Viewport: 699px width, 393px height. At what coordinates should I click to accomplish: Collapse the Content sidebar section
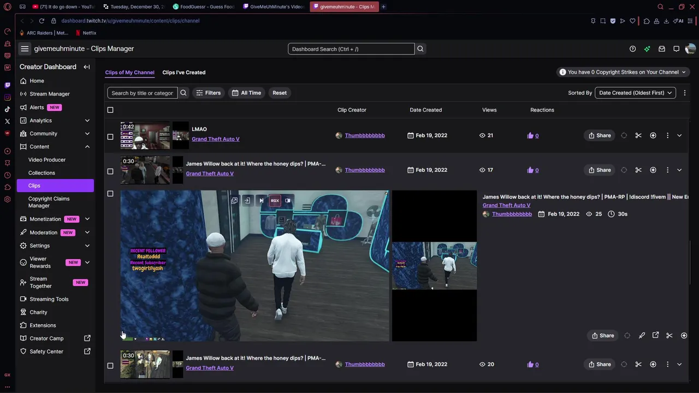(87, 146)
